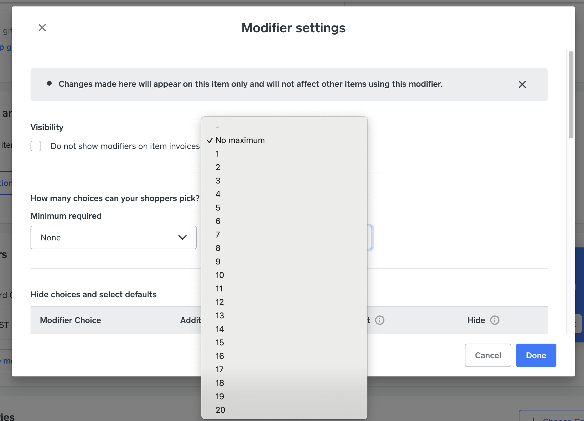Select 'No maximum' in the dropdown list
584x421 pixels.
pos(240,140)
